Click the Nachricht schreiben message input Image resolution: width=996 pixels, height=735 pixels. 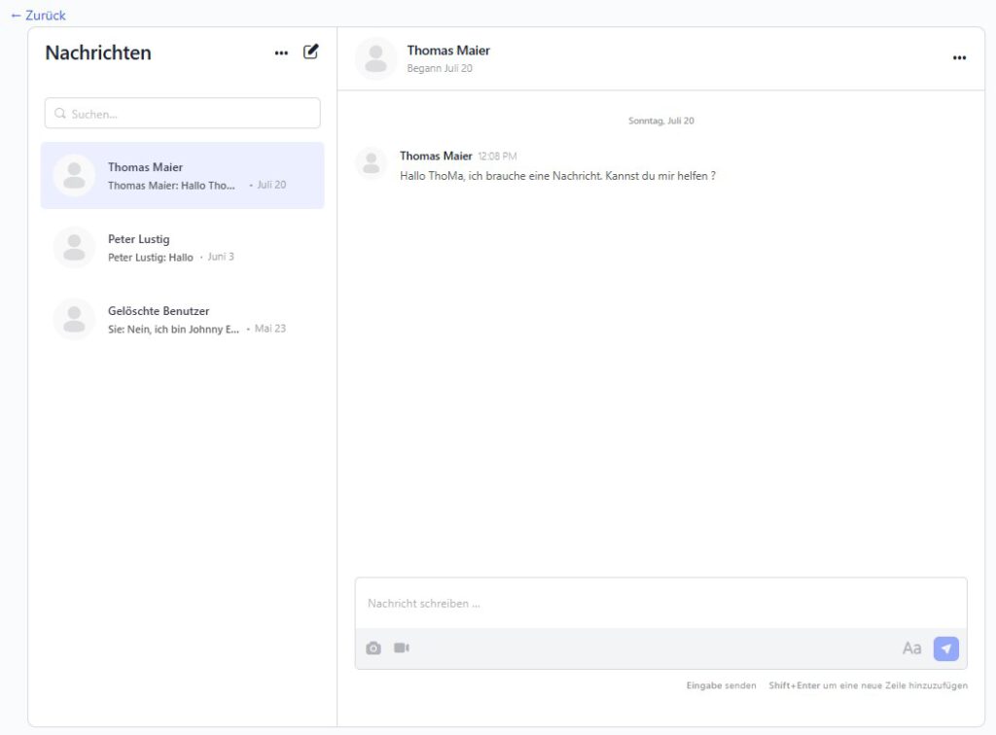659,604
